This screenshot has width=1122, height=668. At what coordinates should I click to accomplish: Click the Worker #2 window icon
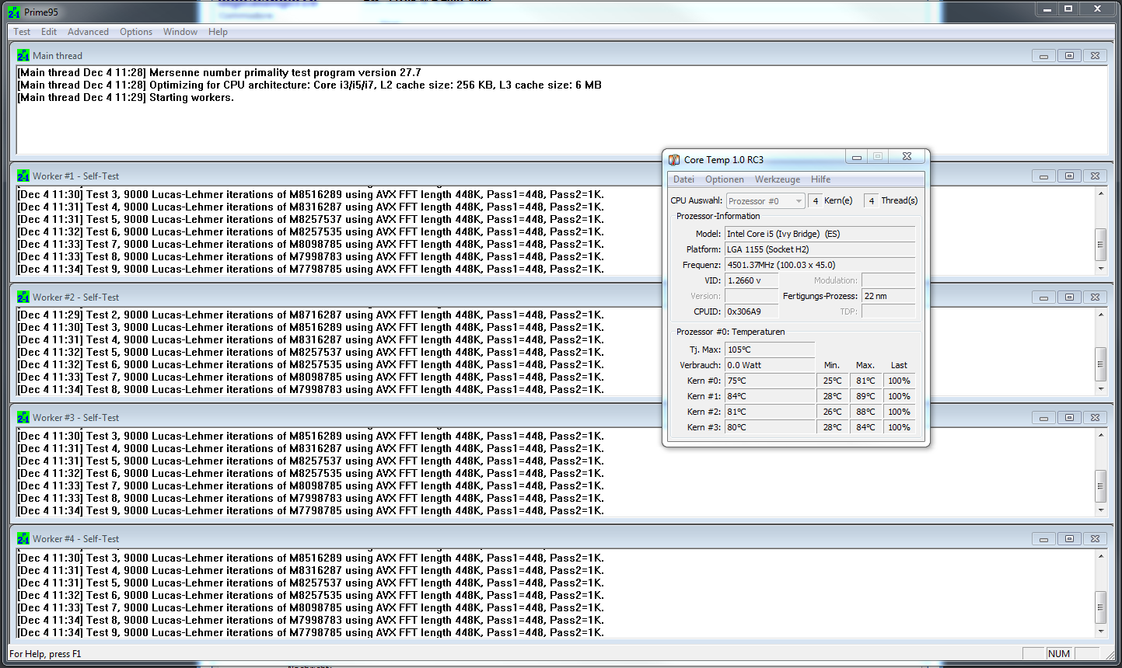23,297
